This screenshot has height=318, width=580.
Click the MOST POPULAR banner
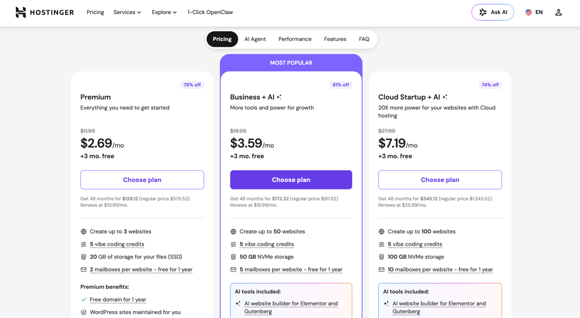coord(291,63)
